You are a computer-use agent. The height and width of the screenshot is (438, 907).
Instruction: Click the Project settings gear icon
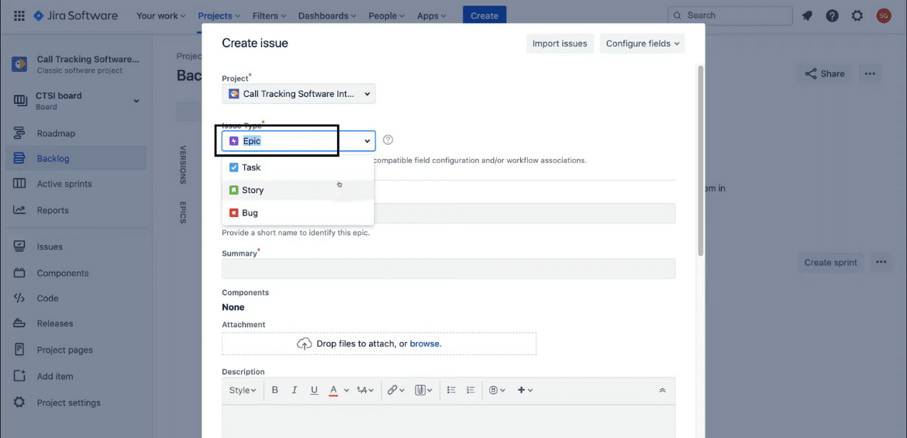pos(19,402)
